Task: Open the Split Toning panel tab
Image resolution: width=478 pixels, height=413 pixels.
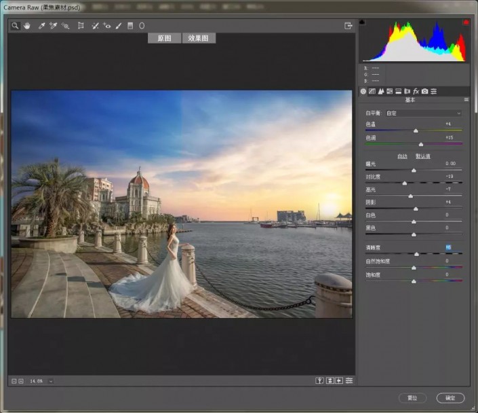Action: click(x=398, y=91)
